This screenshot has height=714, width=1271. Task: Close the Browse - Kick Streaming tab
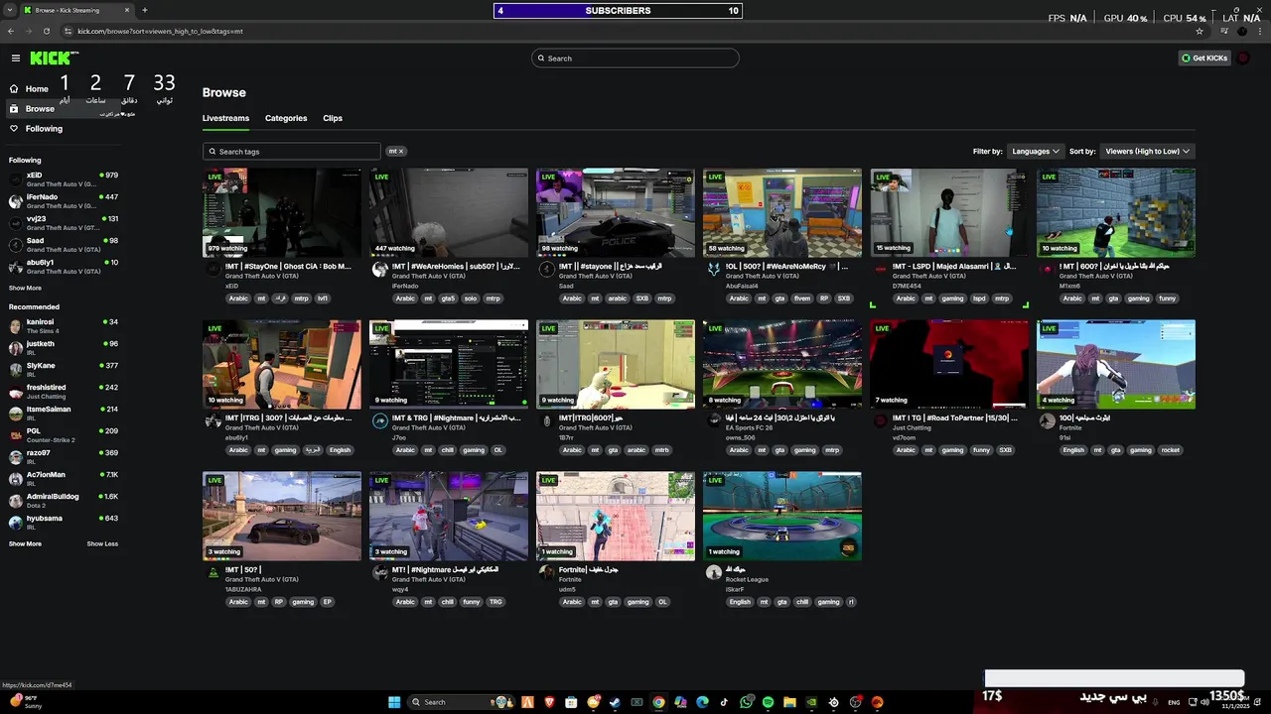[127, 10]
